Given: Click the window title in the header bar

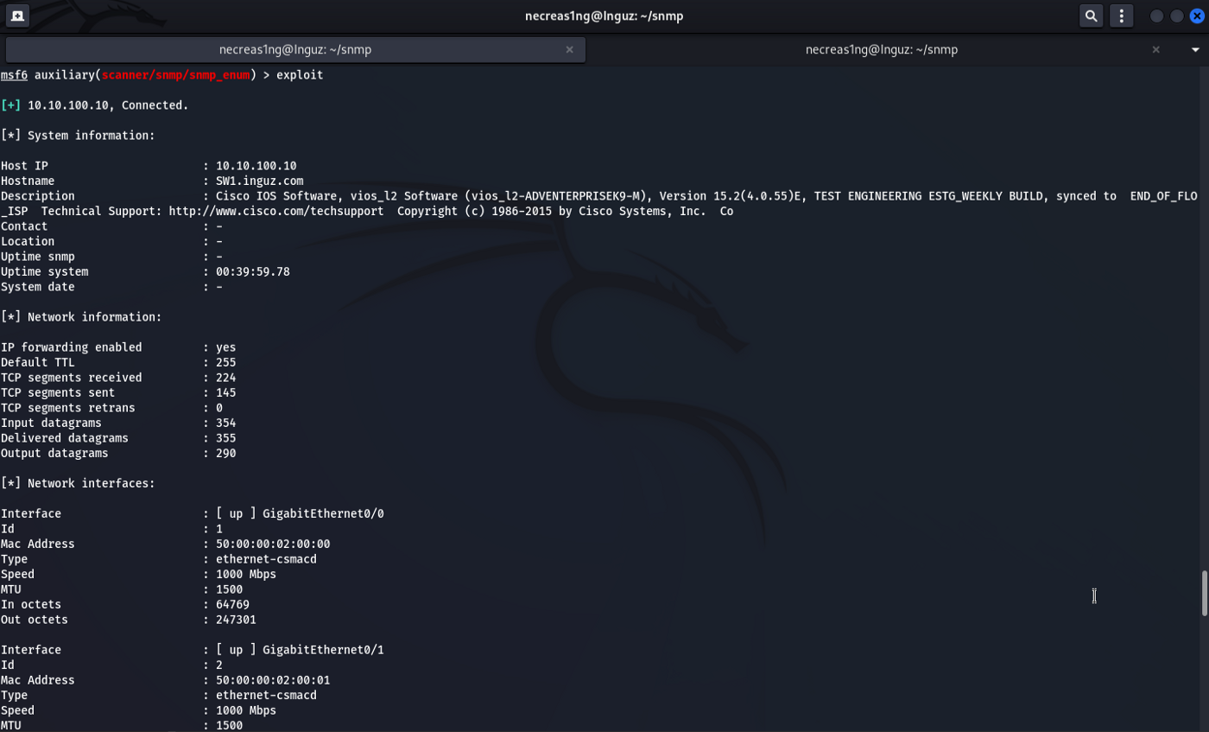Looking at the screenshot, I should coord(604,16).
